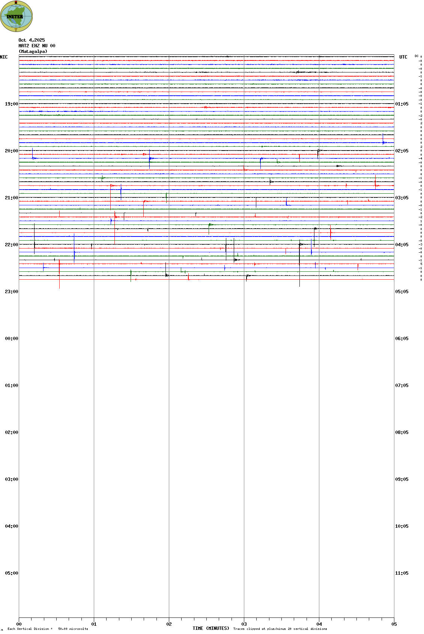Click the TIME (MINUTES) axis title
The image size is (424, 634).
click(x=210, y=628)
